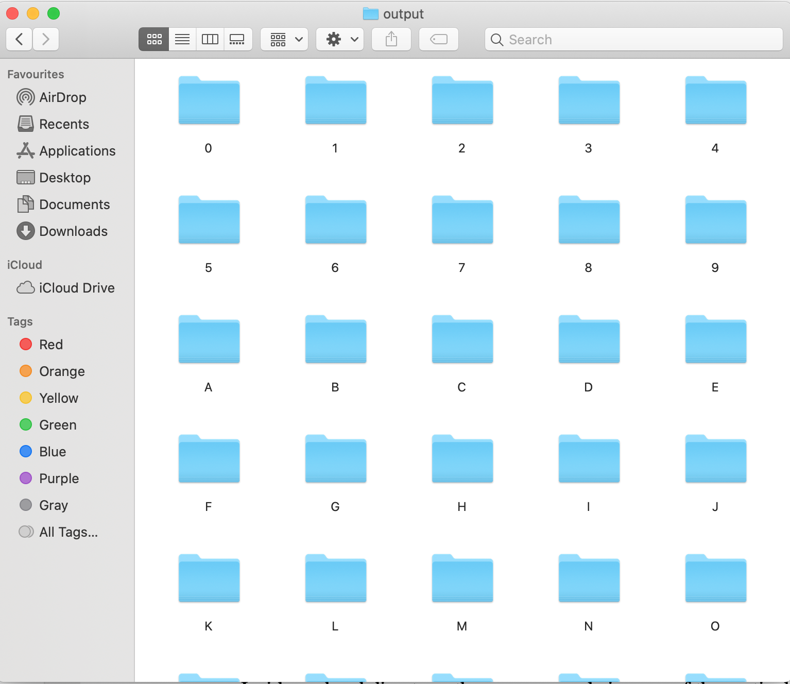This screenshot has width=790, height=684.
Task: Click the yellow minimize window button
Action: click(x=33, y=13)
